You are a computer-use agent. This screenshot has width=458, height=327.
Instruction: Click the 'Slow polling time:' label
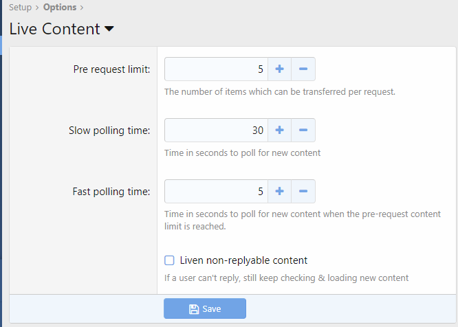(109, 131)
